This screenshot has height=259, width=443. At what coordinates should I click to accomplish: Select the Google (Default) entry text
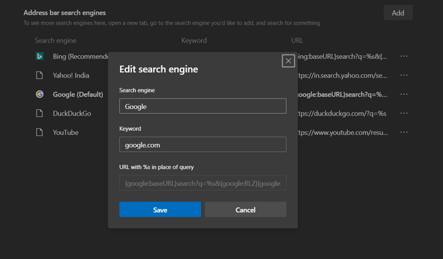point(78,94)
